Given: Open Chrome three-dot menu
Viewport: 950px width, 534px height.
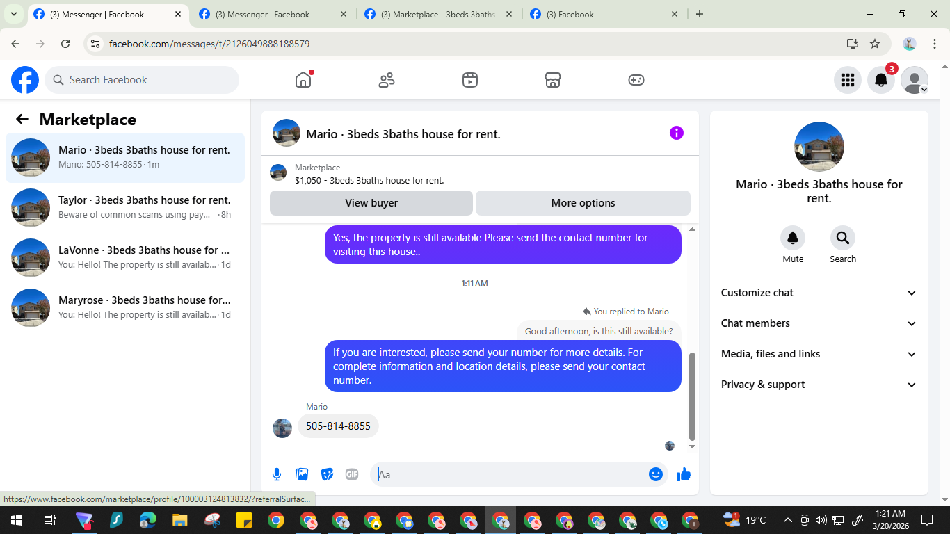Looking at the screenshot, I should tap(933, 44).
